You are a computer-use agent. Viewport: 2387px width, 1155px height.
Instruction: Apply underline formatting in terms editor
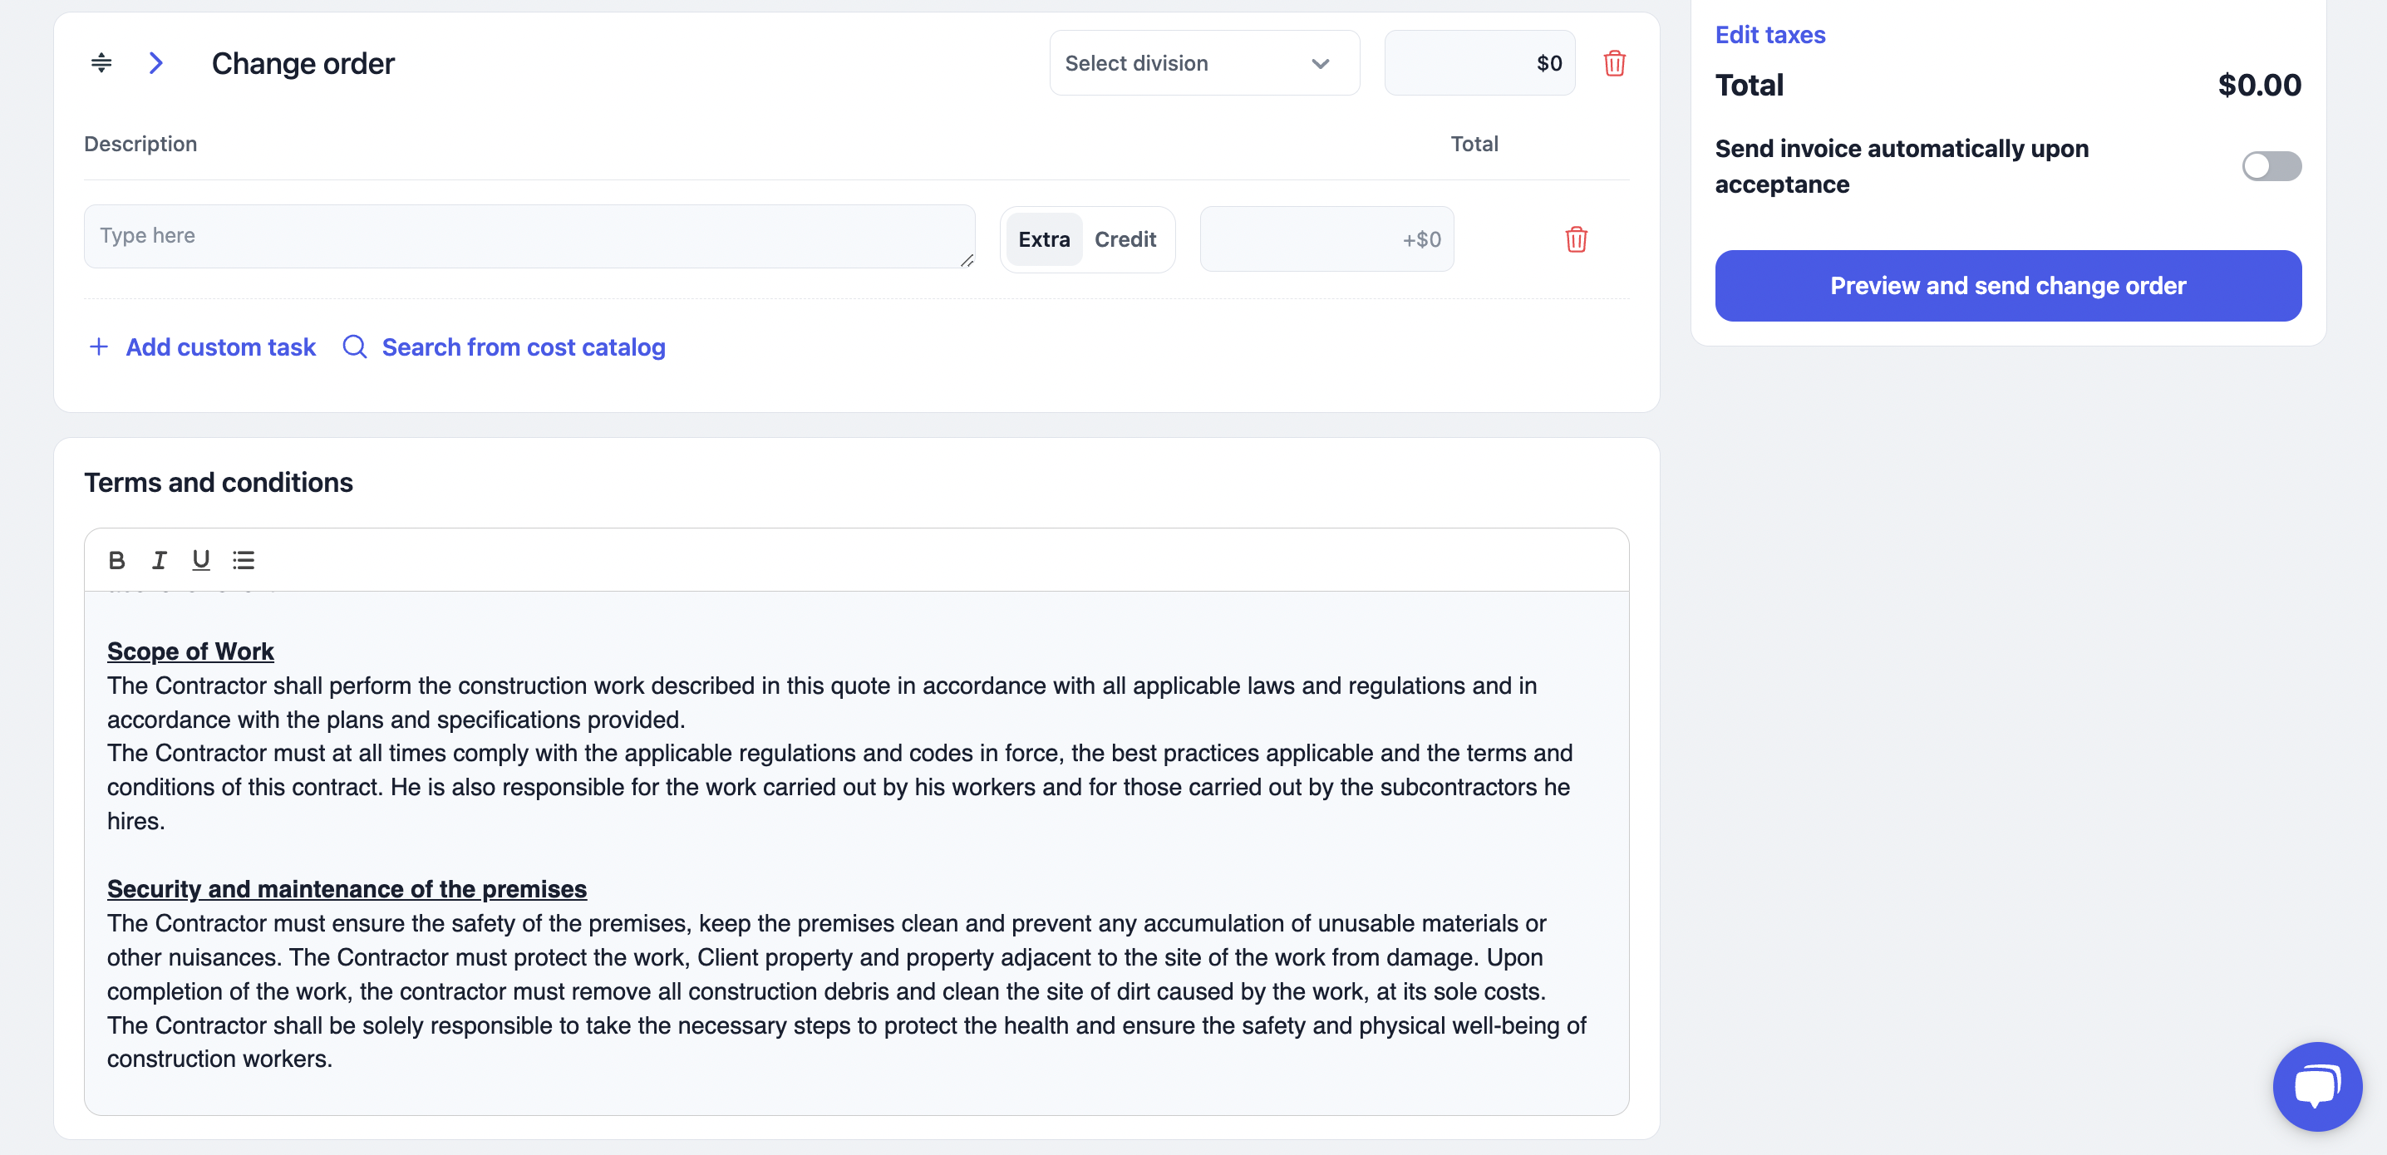click(200, 559)
